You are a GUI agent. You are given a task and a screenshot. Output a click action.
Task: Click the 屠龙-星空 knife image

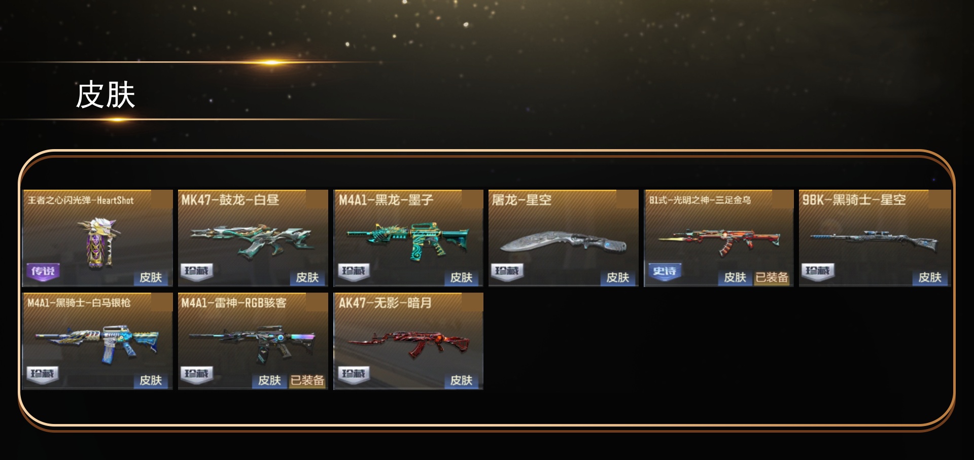[x=564, y=242]
